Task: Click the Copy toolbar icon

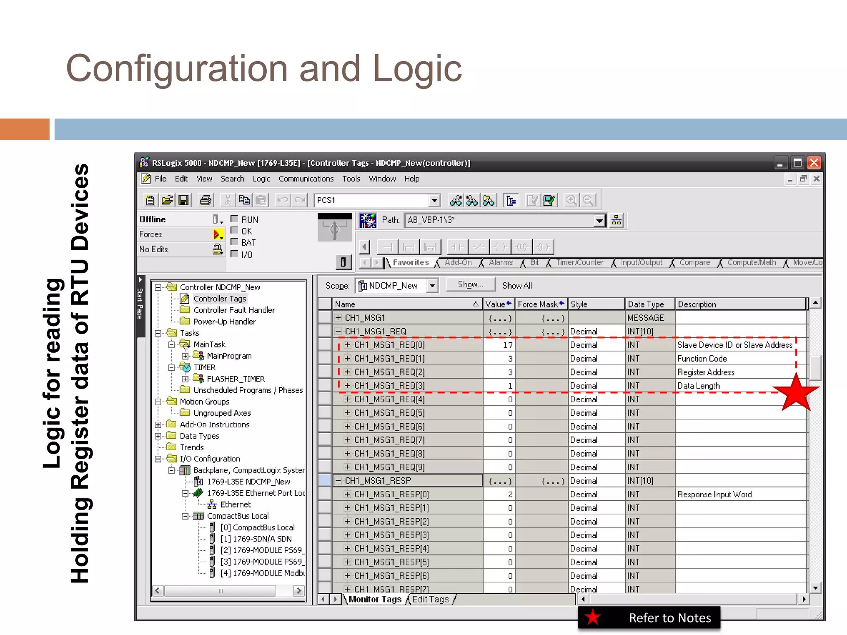Action: pyautogui.click(x=244, y=201)
